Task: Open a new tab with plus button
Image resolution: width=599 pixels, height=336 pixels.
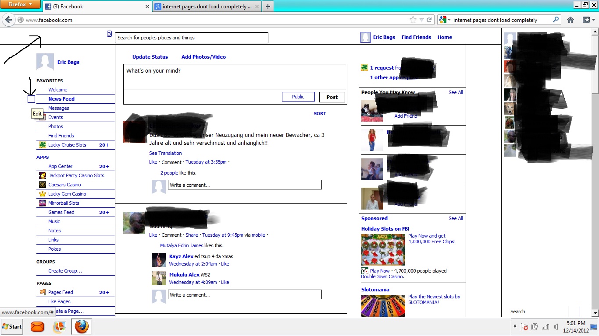Action: click(268, 7)
